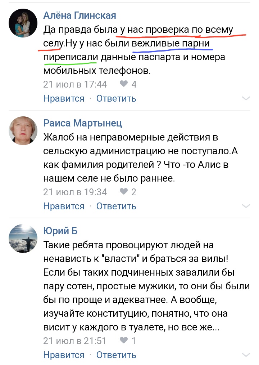Expand options chevron on Раиса Мартынец's comment

(x=246, y=206)
